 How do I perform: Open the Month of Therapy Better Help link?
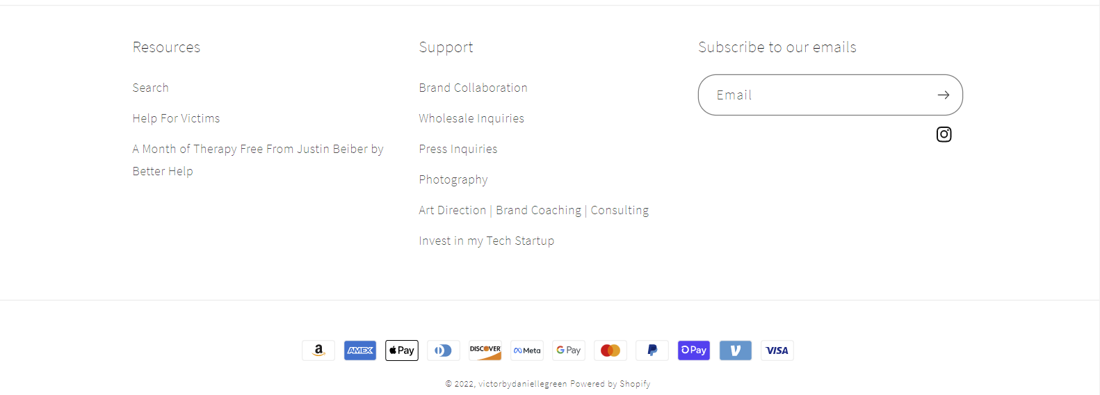(x=257, y=150)
